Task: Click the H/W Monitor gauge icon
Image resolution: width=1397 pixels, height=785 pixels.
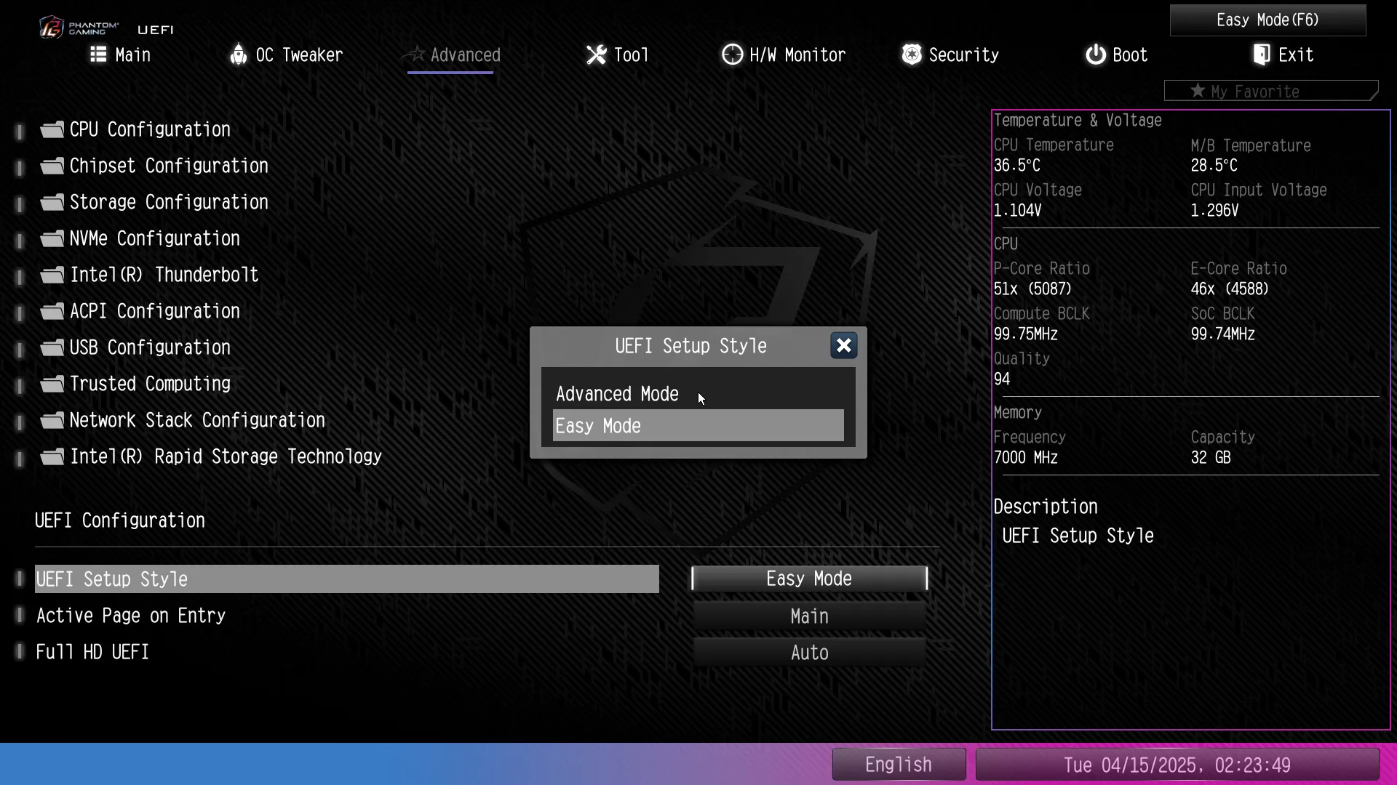Action: (732, 55)
